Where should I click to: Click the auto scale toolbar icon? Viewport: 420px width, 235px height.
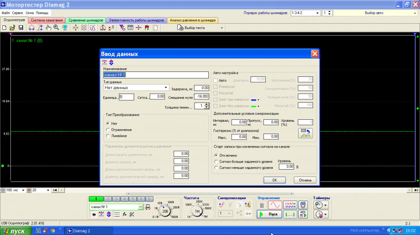(103, 27)
